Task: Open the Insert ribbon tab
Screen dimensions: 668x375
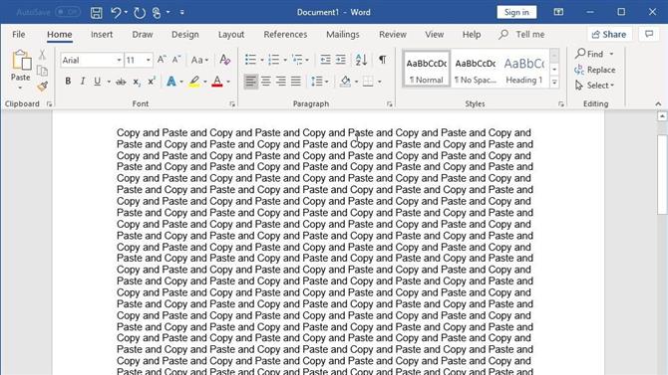Action: click(x=102, y=35)
